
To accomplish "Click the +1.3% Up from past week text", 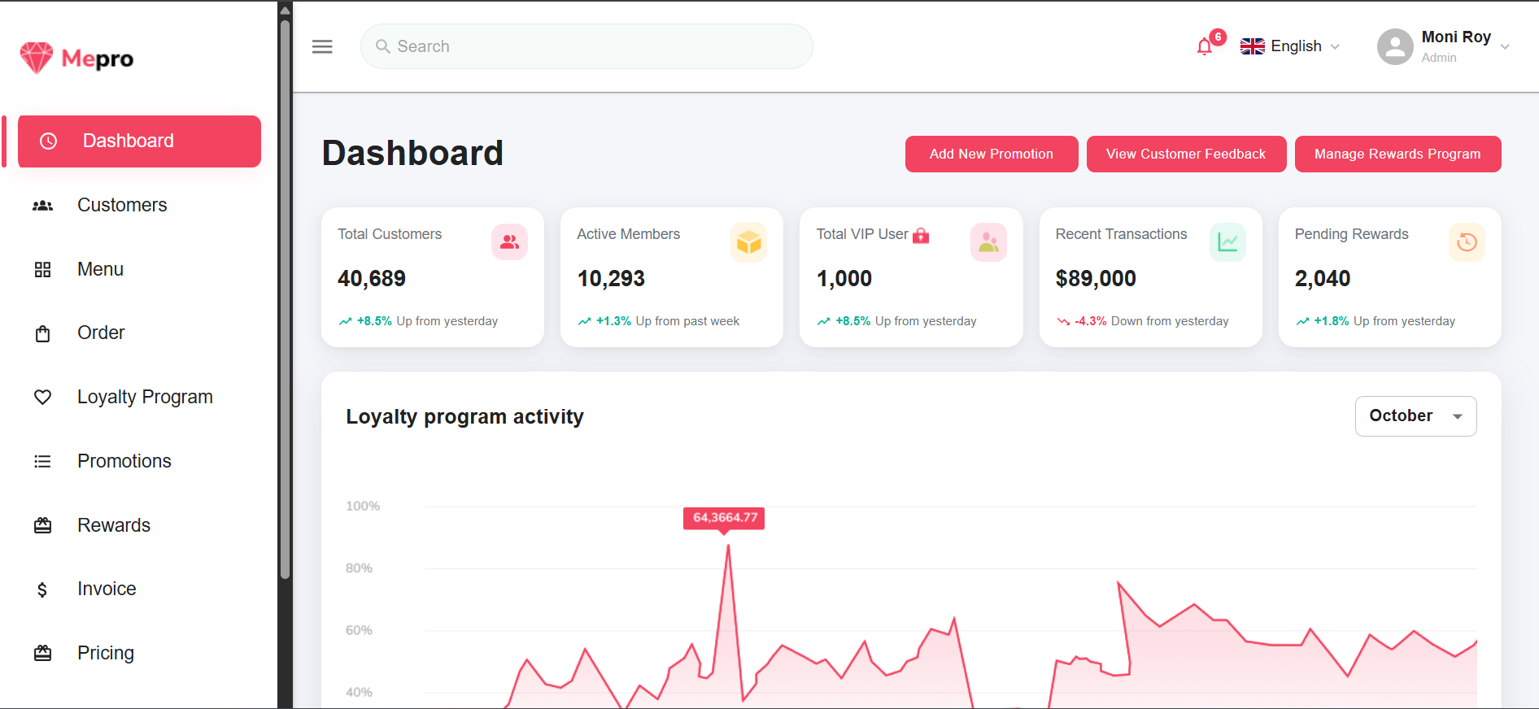I will [x=668, y=321].
